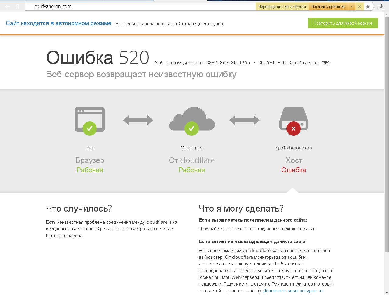Click the "Браузер" label

click(x=90, y=160)
